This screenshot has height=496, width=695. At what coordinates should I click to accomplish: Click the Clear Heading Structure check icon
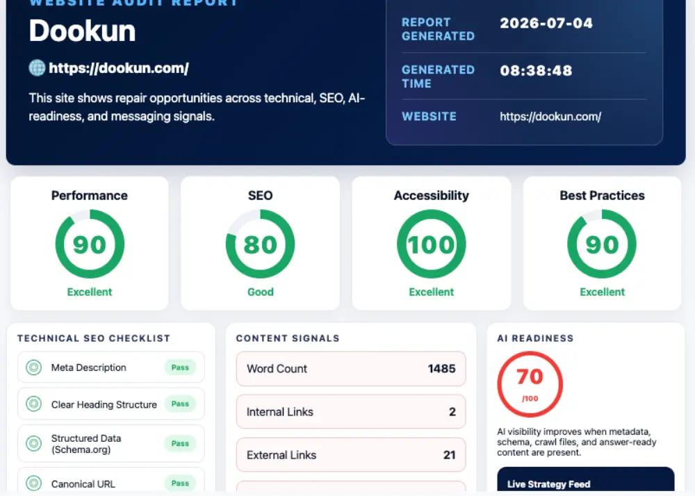(x=33, y=404)
